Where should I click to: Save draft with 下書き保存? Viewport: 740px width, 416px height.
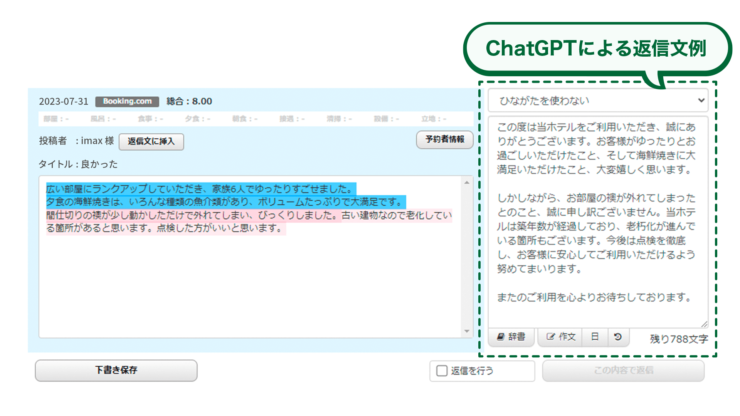click(116, 370)
